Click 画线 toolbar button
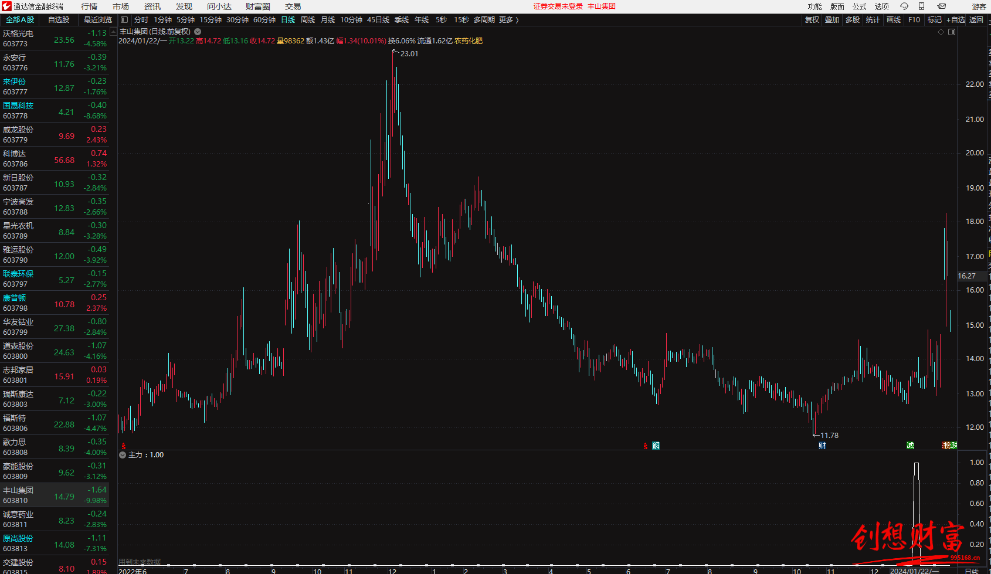This screenshot has width=991, height=574. tap(894, 20)
